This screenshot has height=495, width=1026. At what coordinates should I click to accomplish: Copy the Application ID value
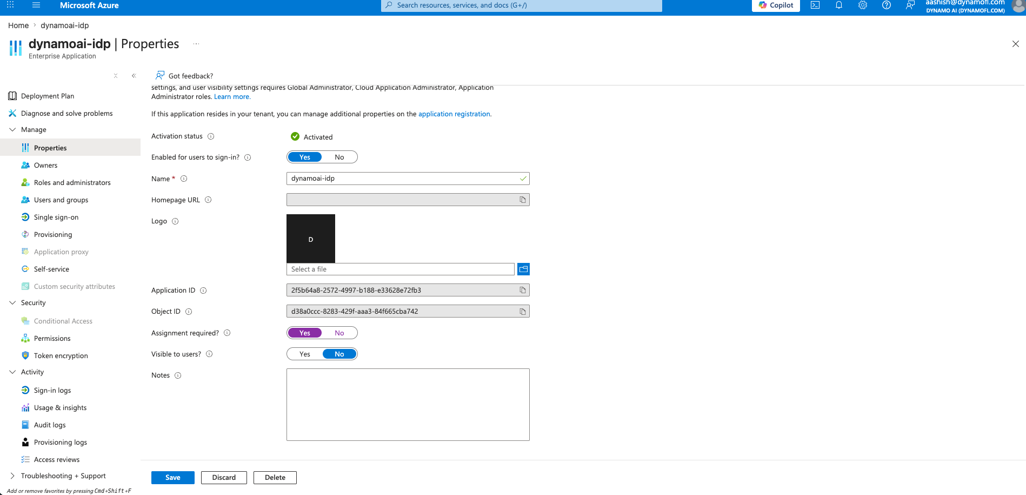523,291
